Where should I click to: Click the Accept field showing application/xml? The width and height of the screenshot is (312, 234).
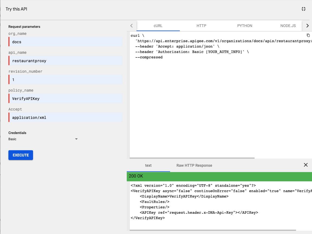[66, 118]
